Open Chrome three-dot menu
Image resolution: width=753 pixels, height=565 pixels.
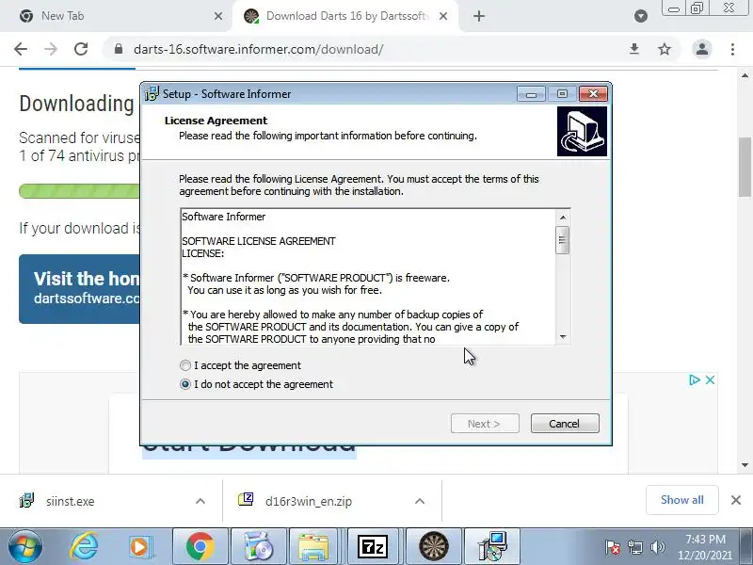tap(732, 49)
